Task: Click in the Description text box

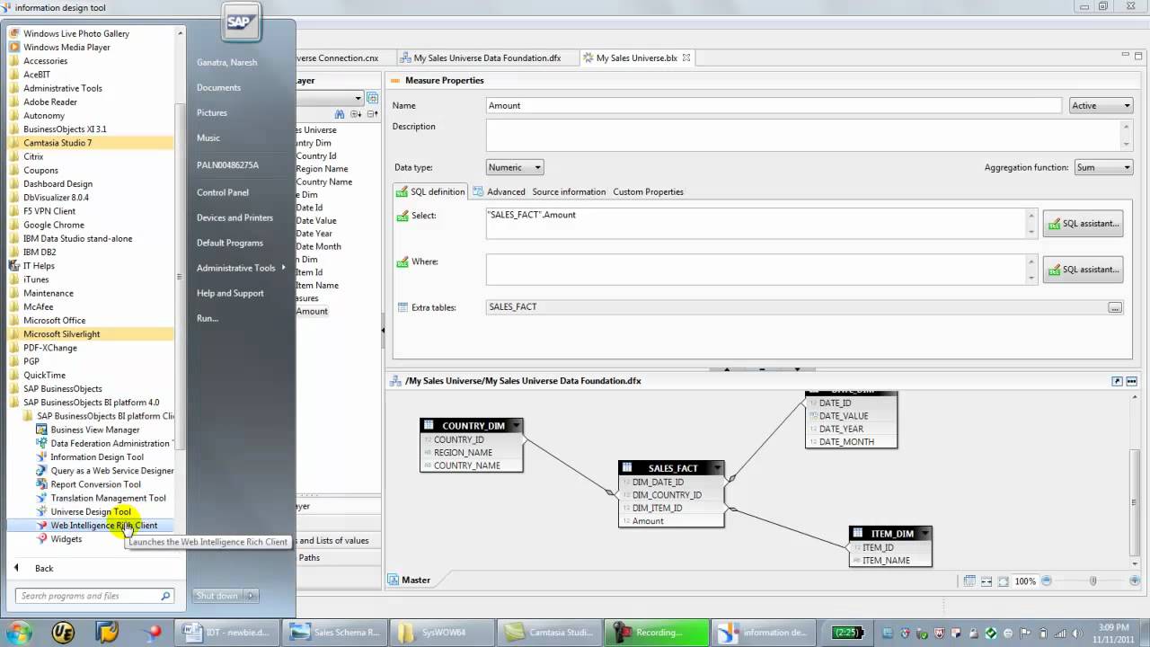Action: [x=803, y=135]
